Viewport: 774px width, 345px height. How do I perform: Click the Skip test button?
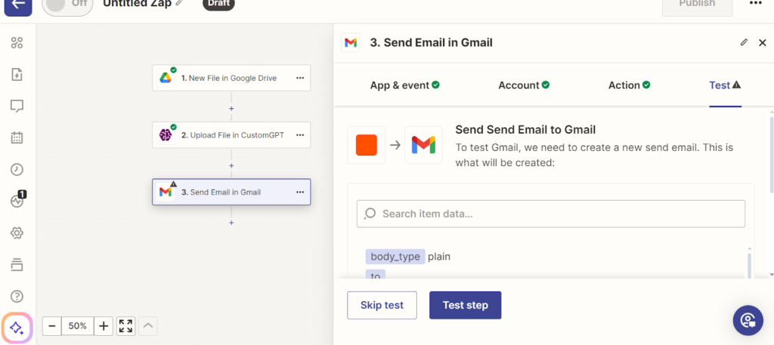tap(382, 305)
